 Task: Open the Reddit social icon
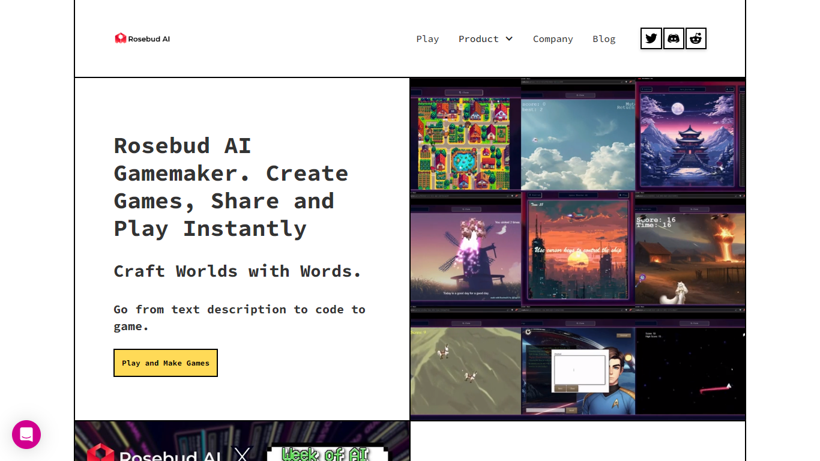(696, 38)
